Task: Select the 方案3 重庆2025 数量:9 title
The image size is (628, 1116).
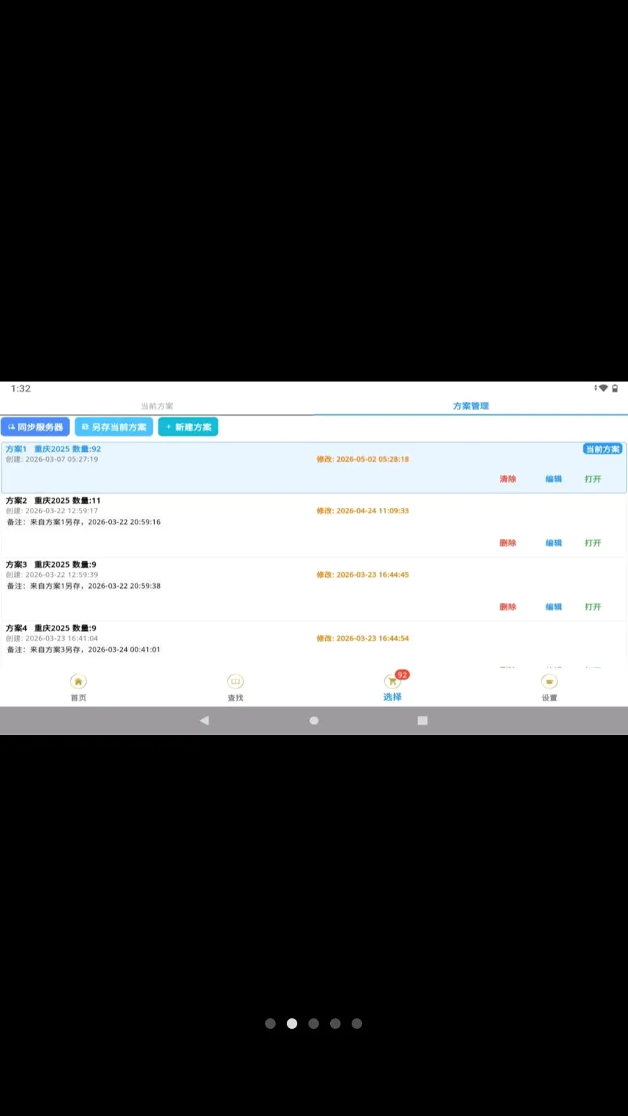Action: pyautogui.click(x=51, y=564)
